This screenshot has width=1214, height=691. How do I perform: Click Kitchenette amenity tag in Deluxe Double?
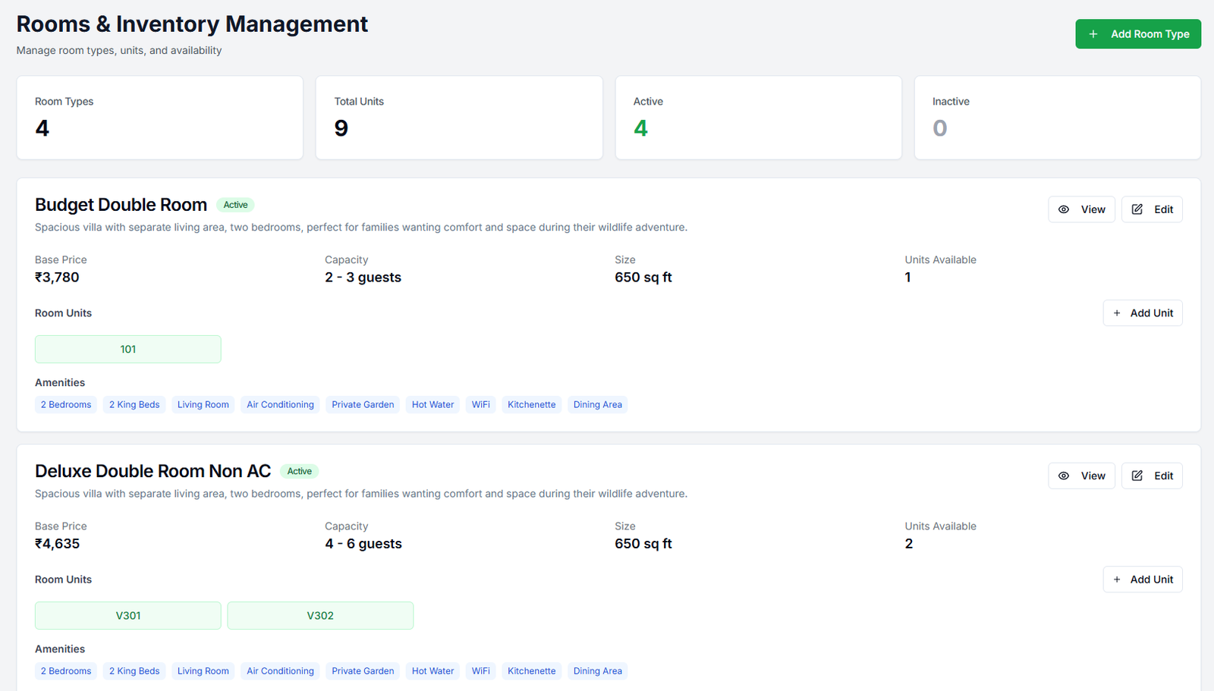[531, 671]
